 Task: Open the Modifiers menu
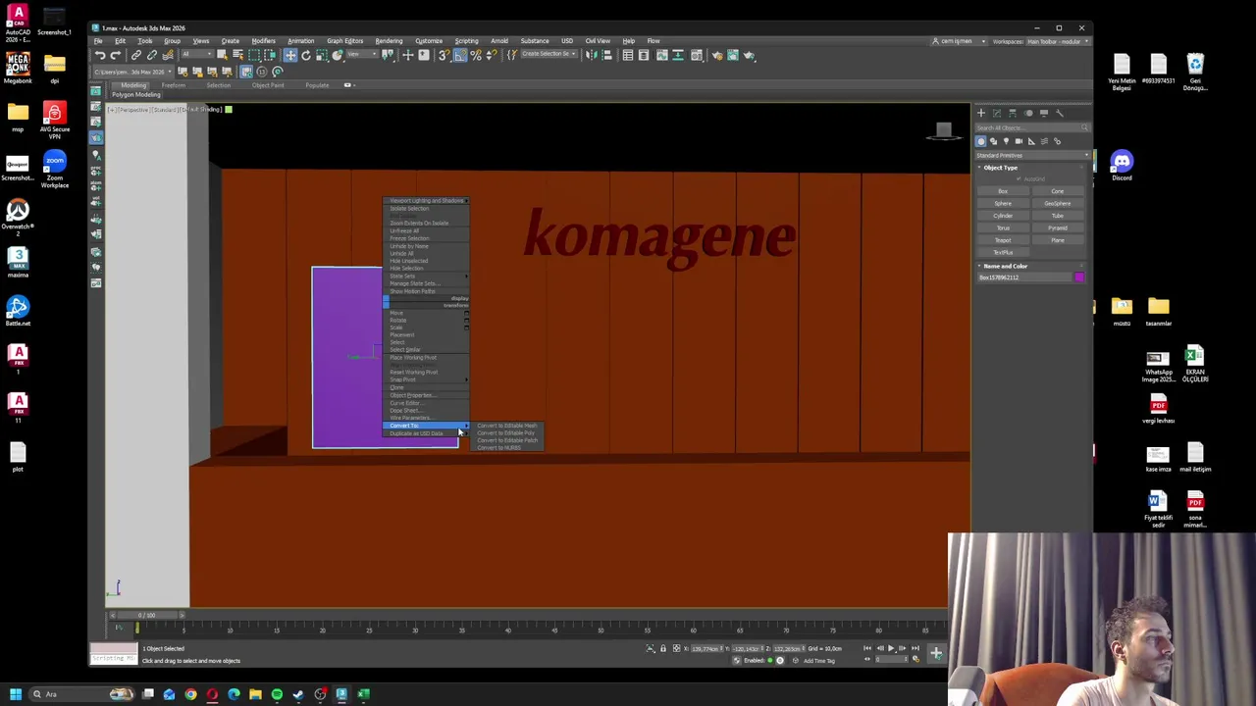pos(263,41)
